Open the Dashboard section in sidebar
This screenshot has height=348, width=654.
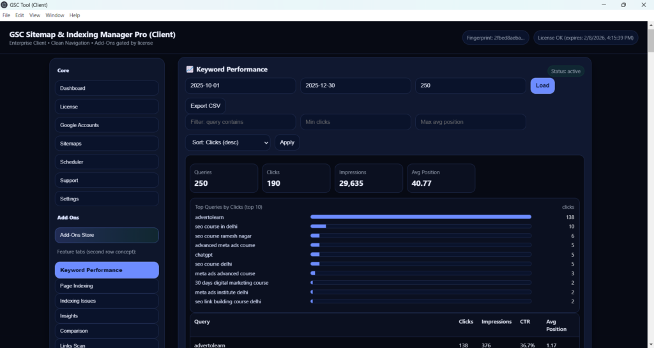pyautogui.click(x=107, y=88)
